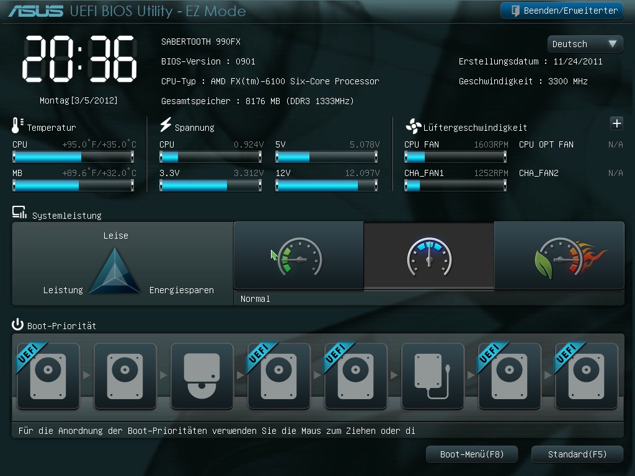Select the fifth boot device, a UEFI drive

tap(356, 376)
